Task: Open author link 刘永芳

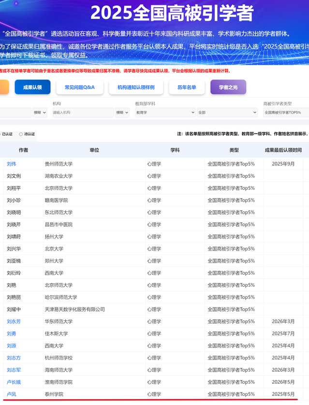Action: pyautogui.click(x=14, y=321)
